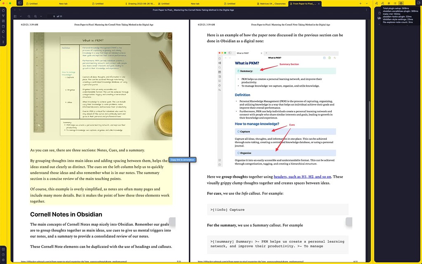The height and width of the screenshot is (264, 422).
Task: Open the zoom options chevron in the PDF toolbar
Action: pos(41,16)
